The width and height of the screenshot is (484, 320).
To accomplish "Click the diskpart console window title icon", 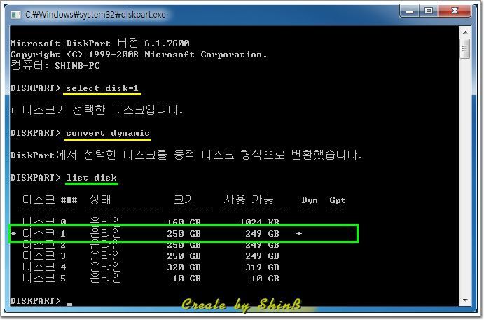I will [x=15, y=15].
